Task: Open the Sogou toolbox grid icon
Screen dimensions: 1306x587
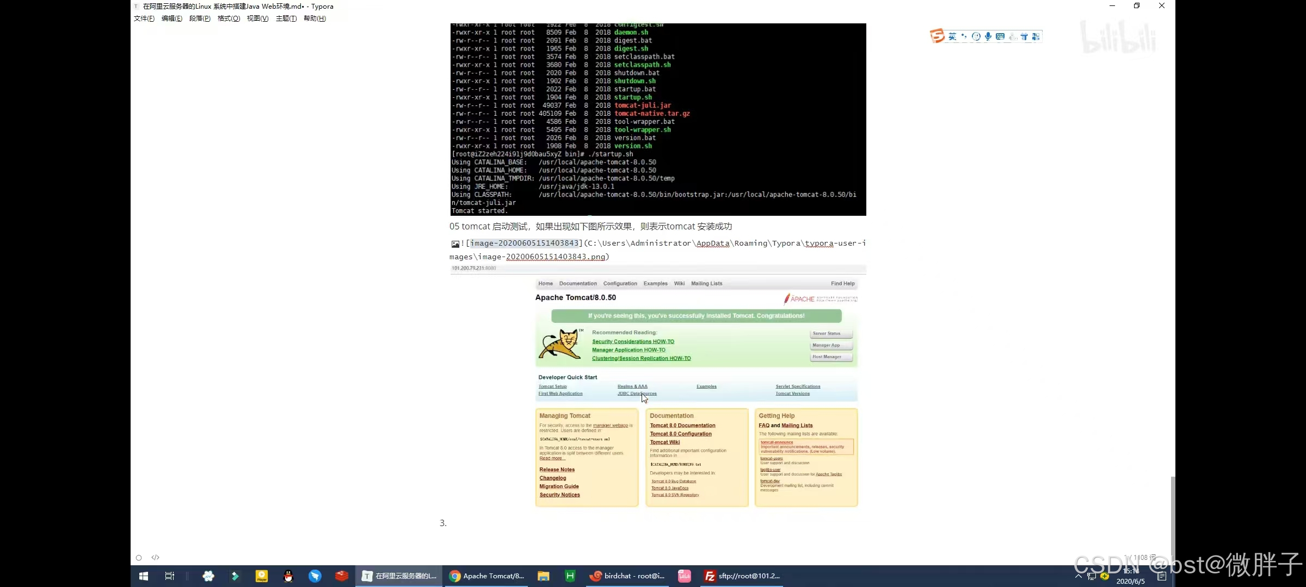Action: click(x=1036, y=36)
